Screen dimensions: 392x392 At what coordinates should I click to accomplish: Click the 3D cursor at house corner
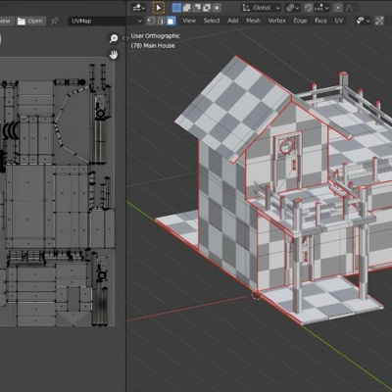click(256, 295)
